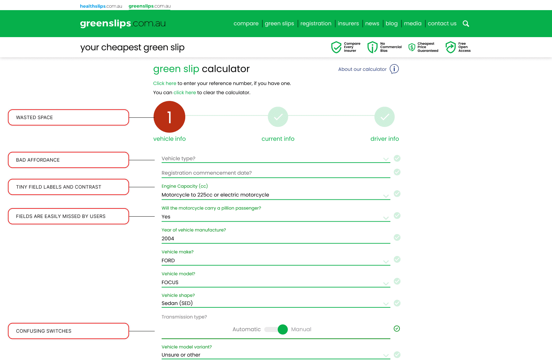Switch to the greenslips.com.au top tab
Screen dimensions: 552x360
pos(149,6)
